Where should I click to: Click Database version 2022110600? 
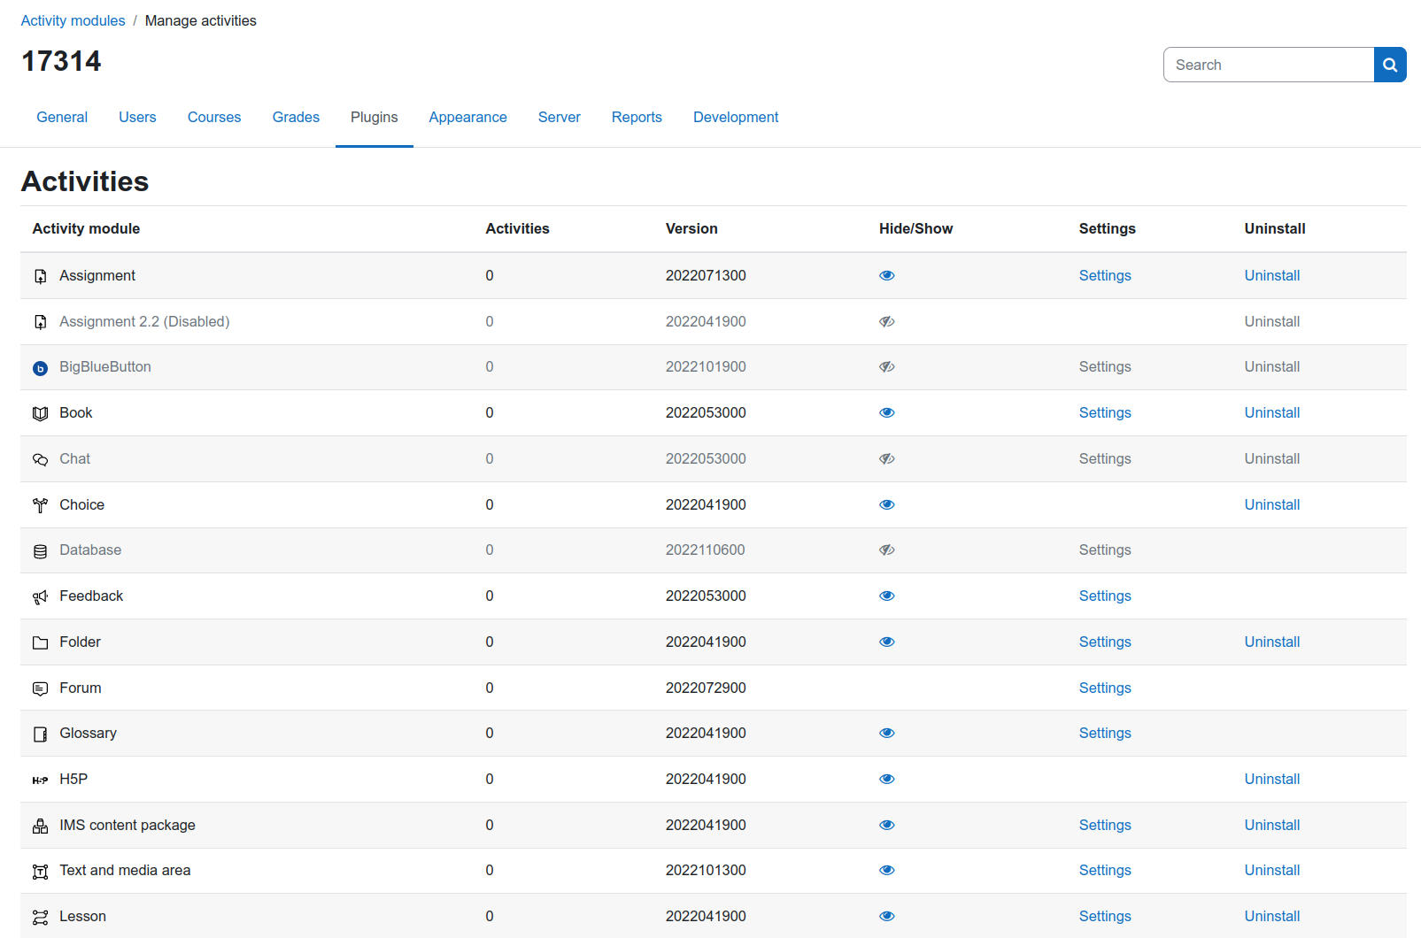706,550
